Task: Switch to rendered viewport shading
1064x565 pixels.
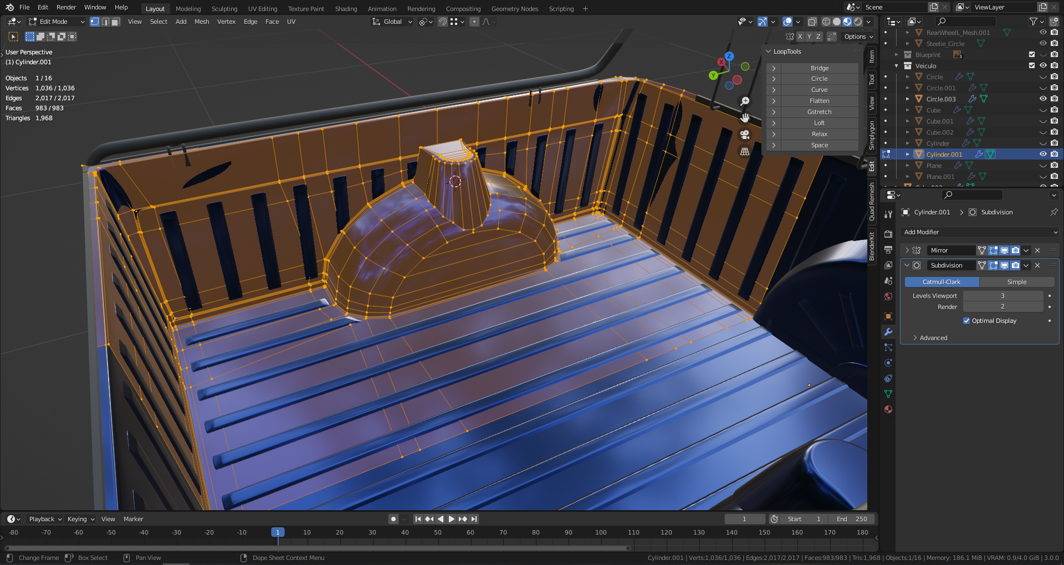Action: [858, 22]
